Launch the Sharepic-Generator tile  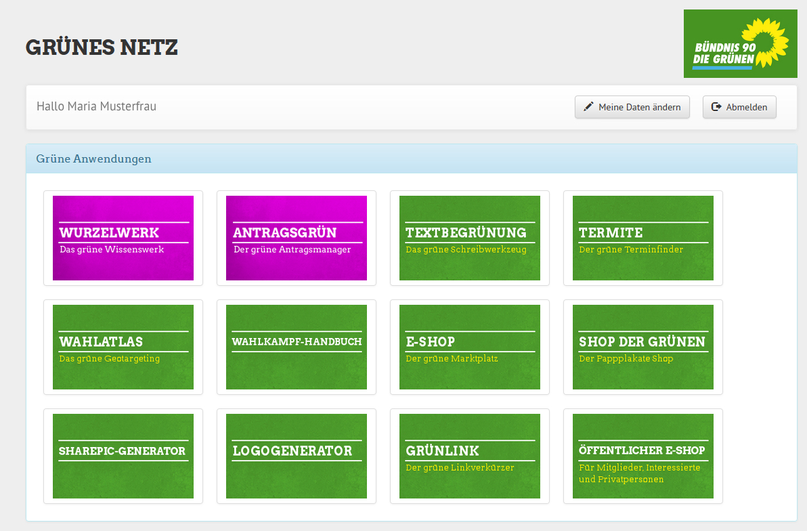123,456
